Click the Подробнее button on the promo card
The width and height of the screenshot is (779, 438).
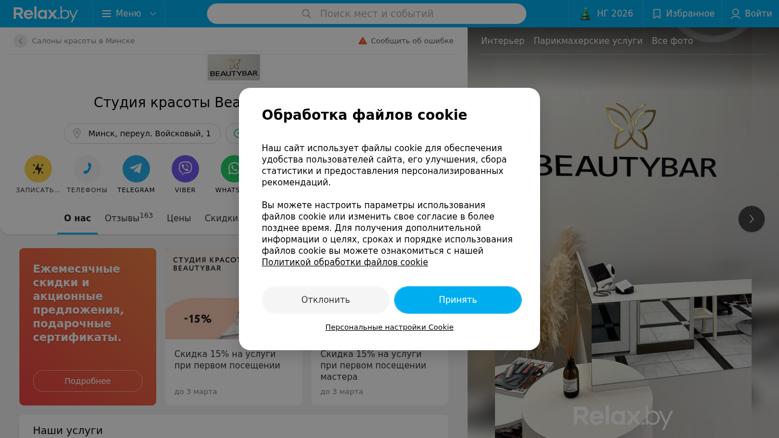pyautogui.click(x=88, y=381)
